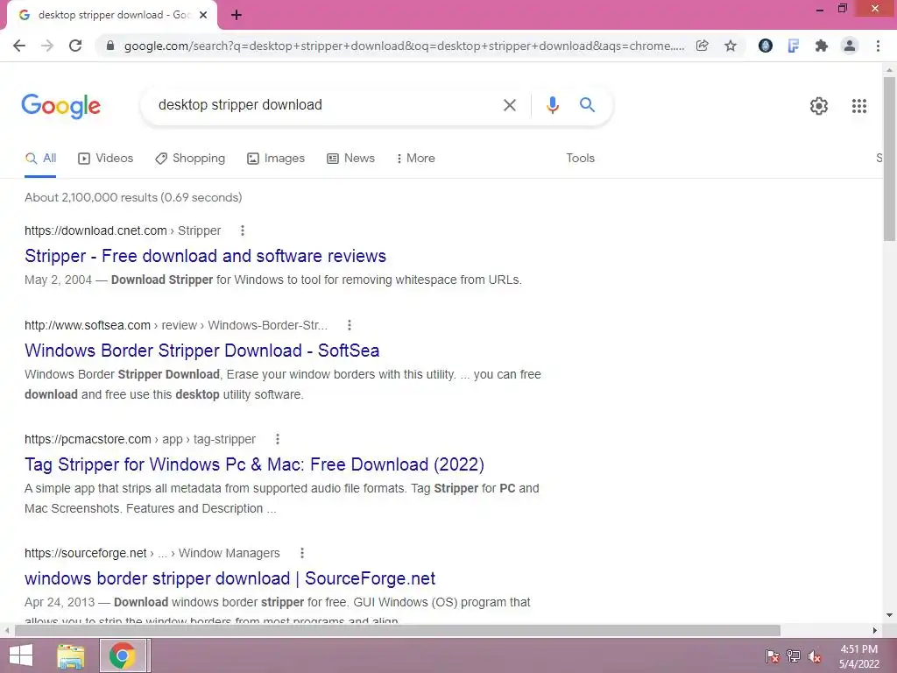Go back to the previous page
The width and height of the screenshot is (897, 673).
(19, 46)
